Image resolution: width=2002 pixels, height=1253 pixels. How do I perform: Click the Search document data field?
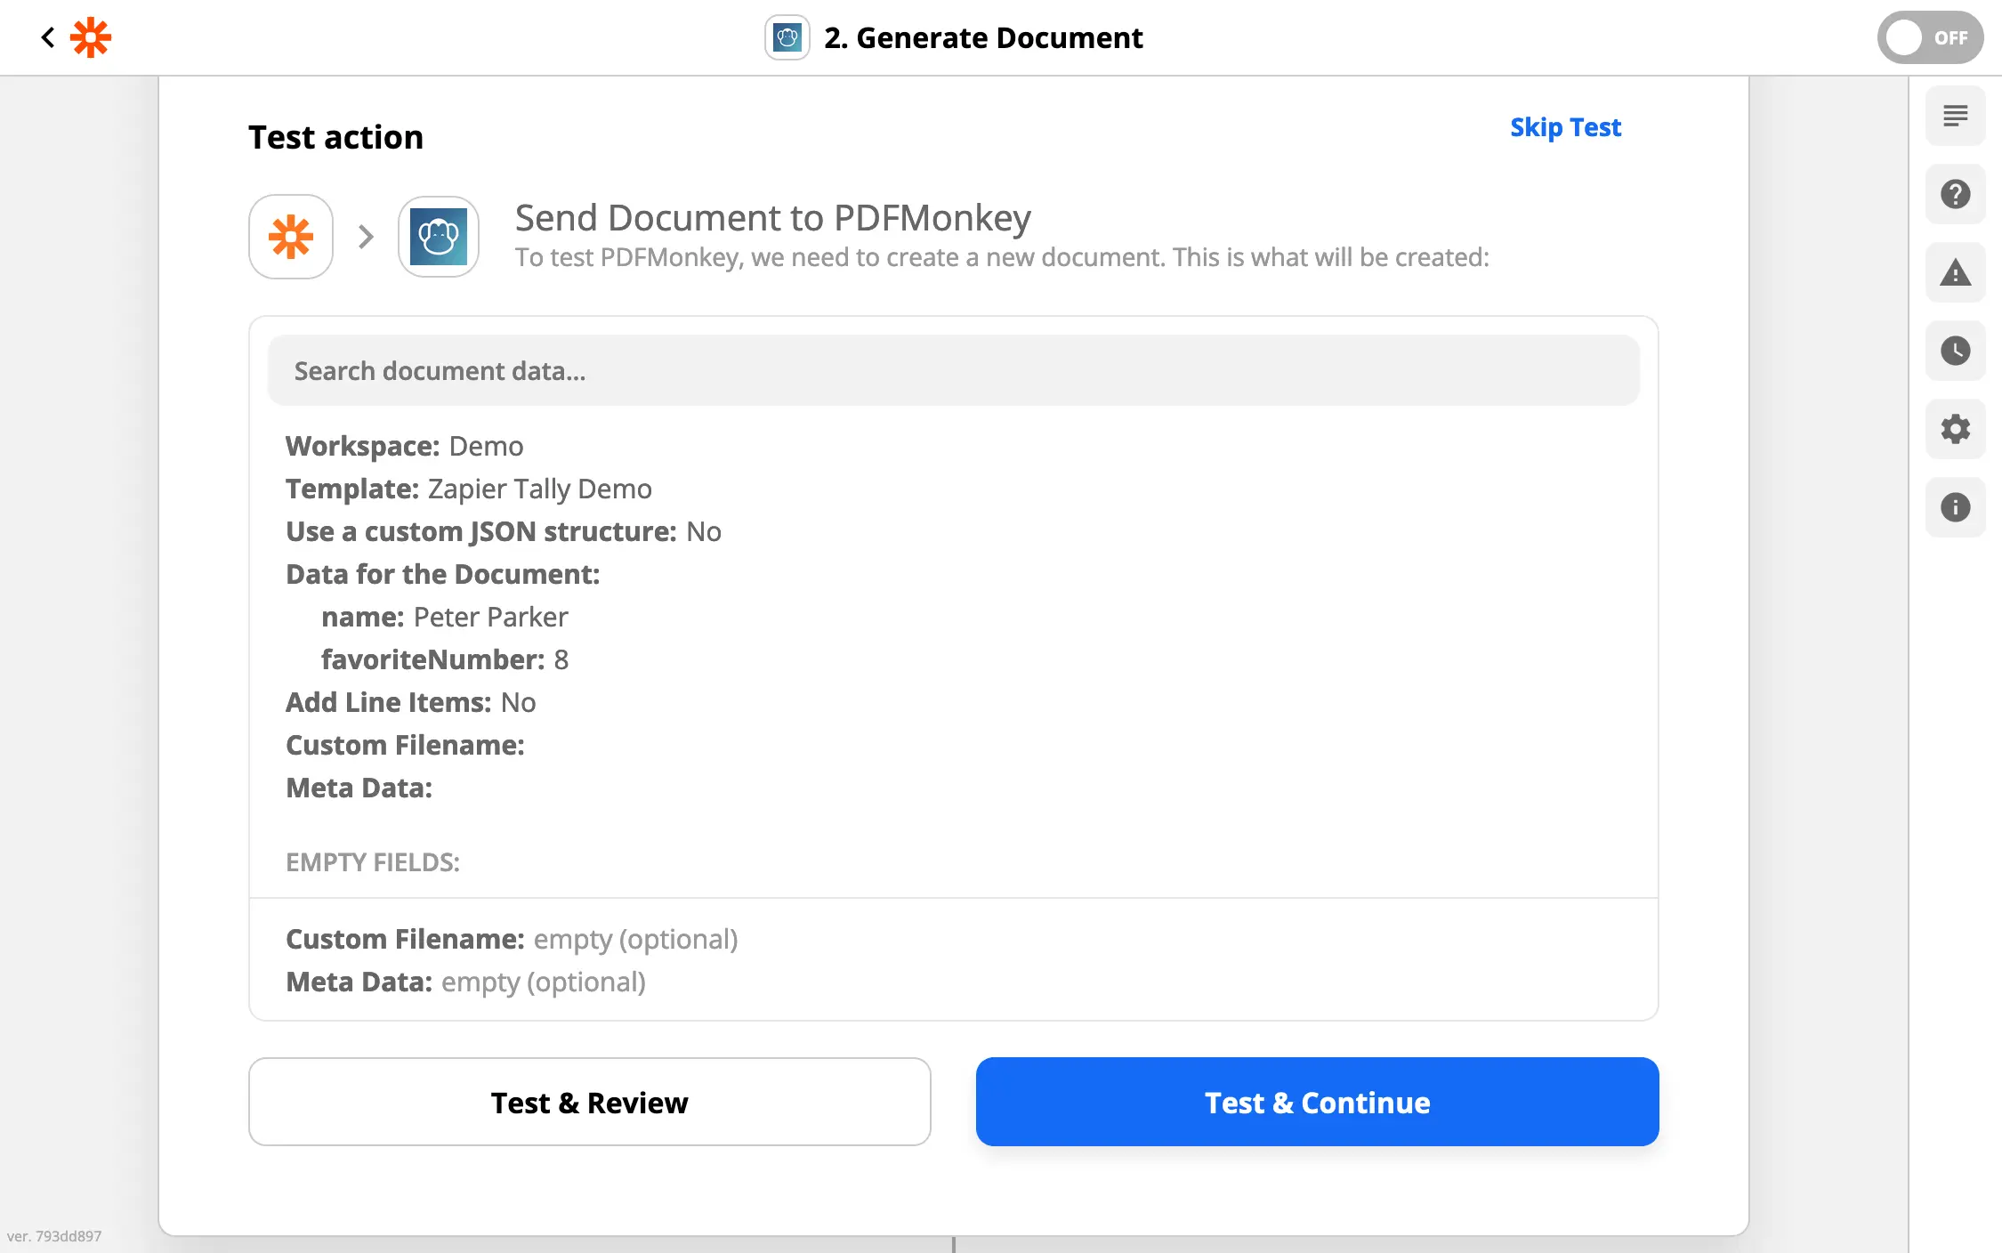point(952,369)
